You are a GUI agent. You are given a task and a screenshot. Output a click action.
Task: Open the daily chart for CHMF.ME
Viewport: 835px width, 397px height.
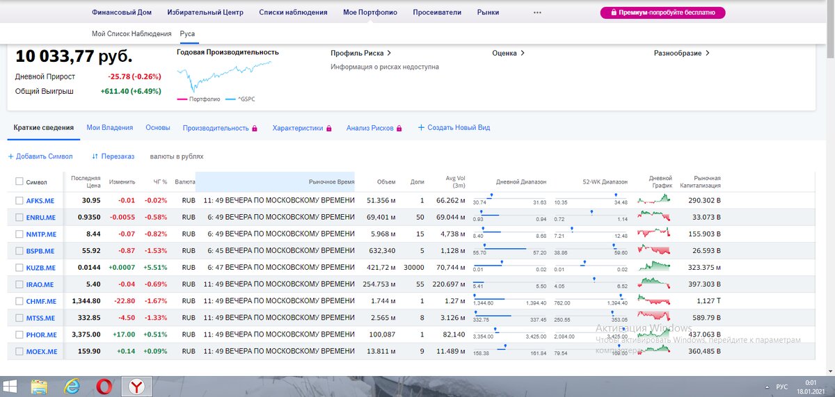(x=655, y=300)
